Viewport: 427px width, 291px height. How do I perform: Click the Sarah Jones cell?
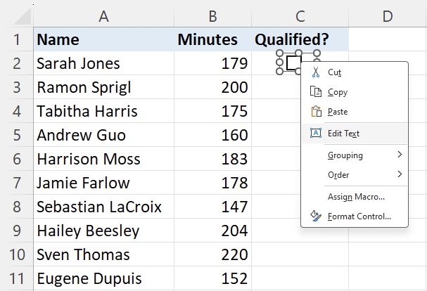tap(103, 63)
